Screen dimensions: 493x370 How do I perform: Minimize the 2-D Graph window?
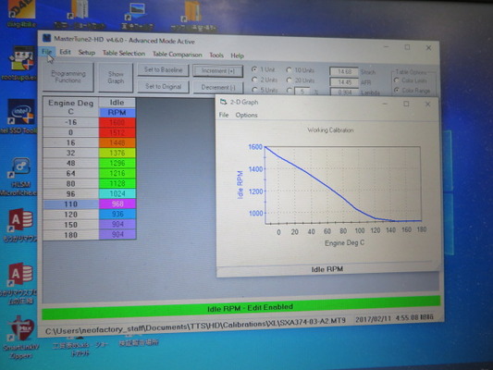(385, 104)
